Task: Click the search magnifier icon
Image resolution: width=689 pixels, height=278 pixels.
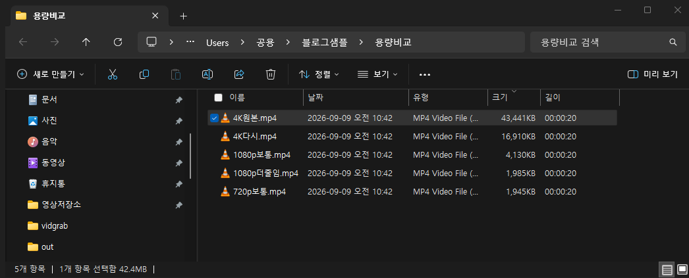Action: click(673, 42)
